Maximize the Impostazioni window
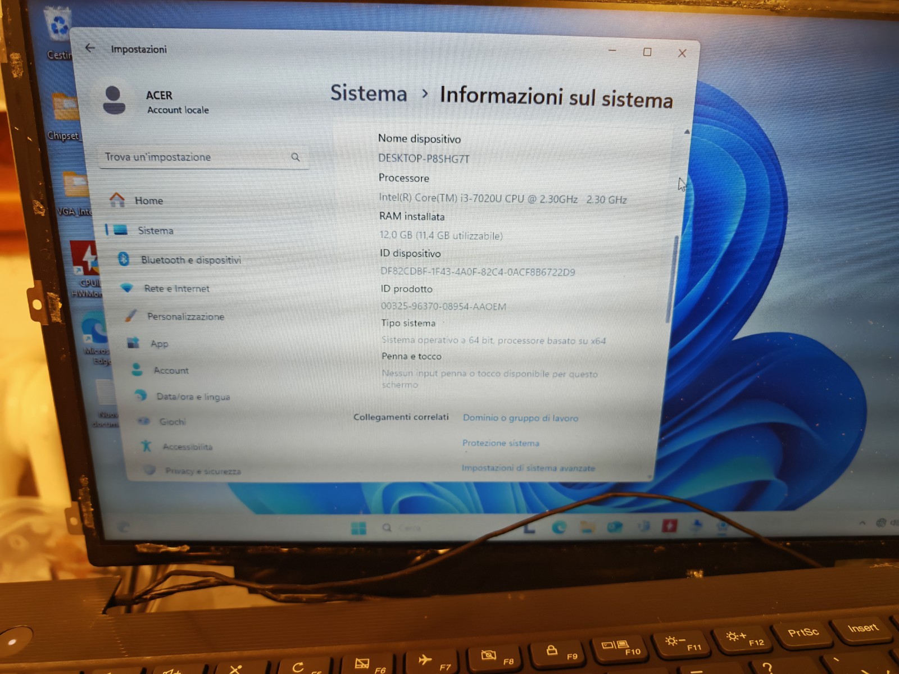Screen dimensions: 899x674 pyautogui.click(x=647, y=52)
